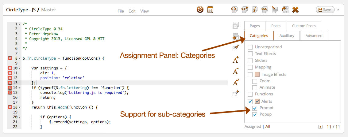Click the H header icon

point(210,9)
